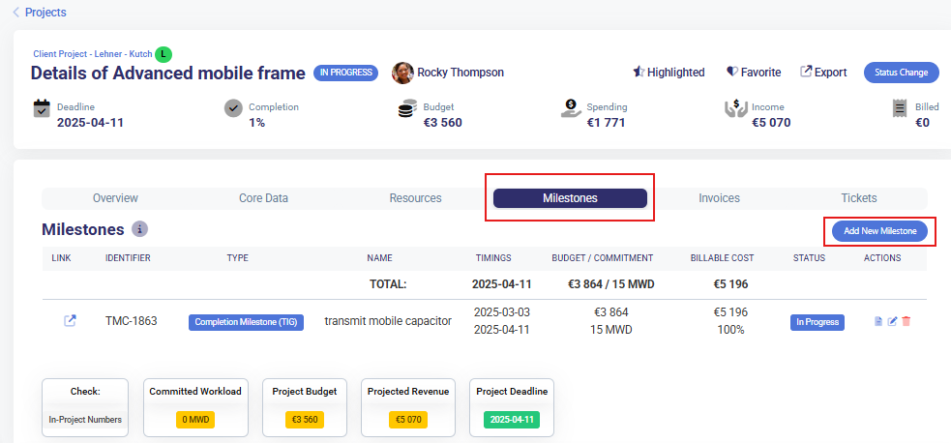Go back to Projects via chevron
The height and width of the screenshot is (443, 951).
coord(16,13)
